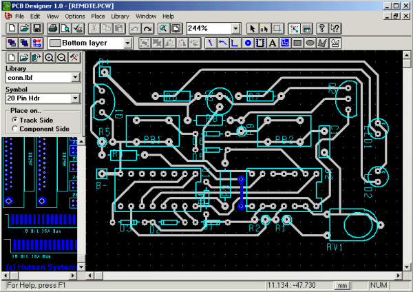Viewport: 413px width, 292px height.
Task: Select the Text tool with letter A
Action: (272, 43)
